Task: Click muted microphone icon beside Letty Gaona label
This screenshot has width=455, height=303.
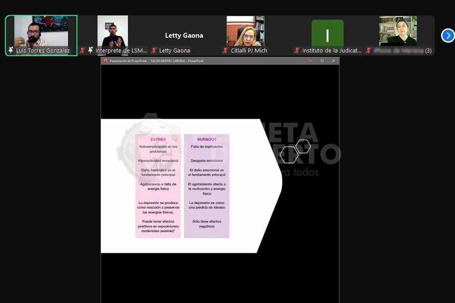Action: 154,50
